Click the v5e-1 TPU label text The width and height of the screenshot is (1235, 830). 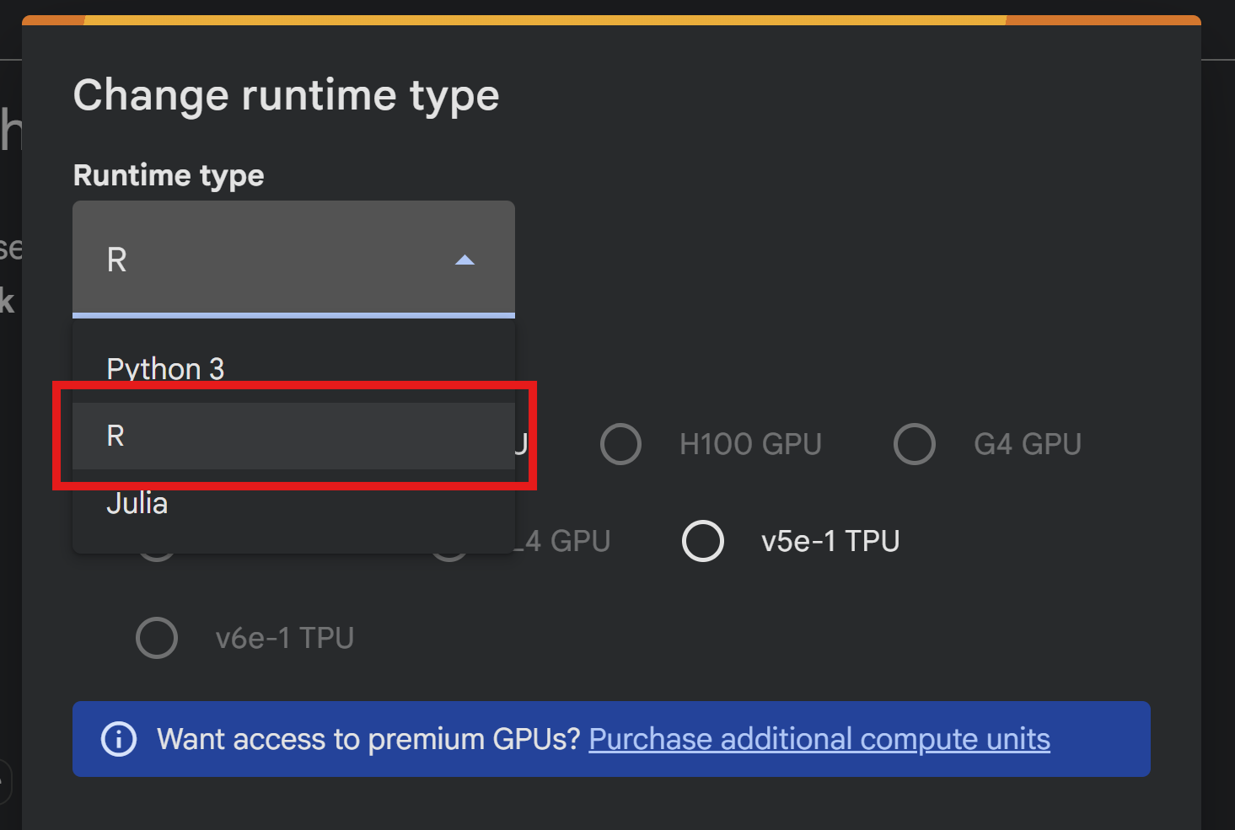(830, 541)
